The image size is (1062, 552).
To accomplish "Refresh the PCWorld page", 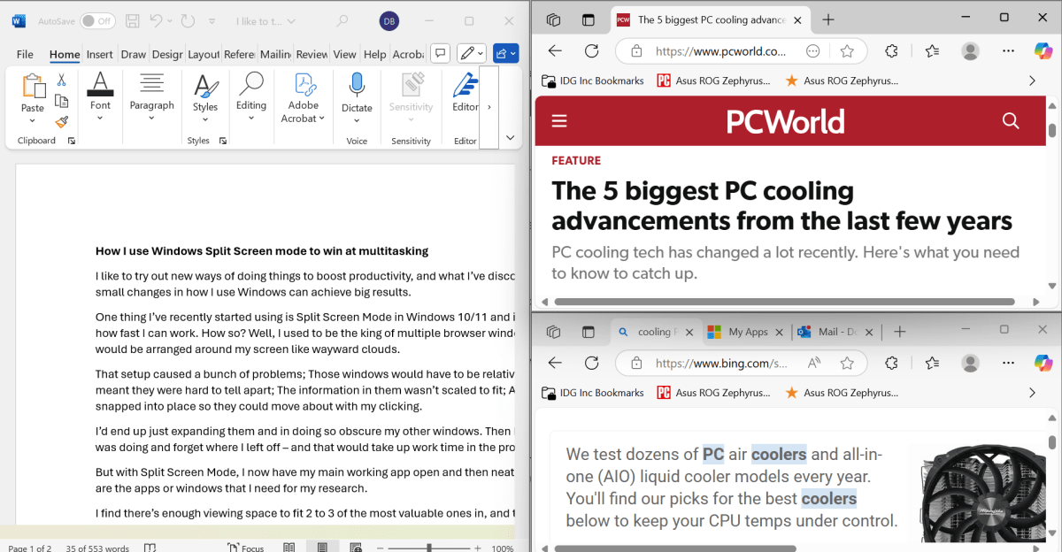I will pyautogui.click(x=591, y=51).
